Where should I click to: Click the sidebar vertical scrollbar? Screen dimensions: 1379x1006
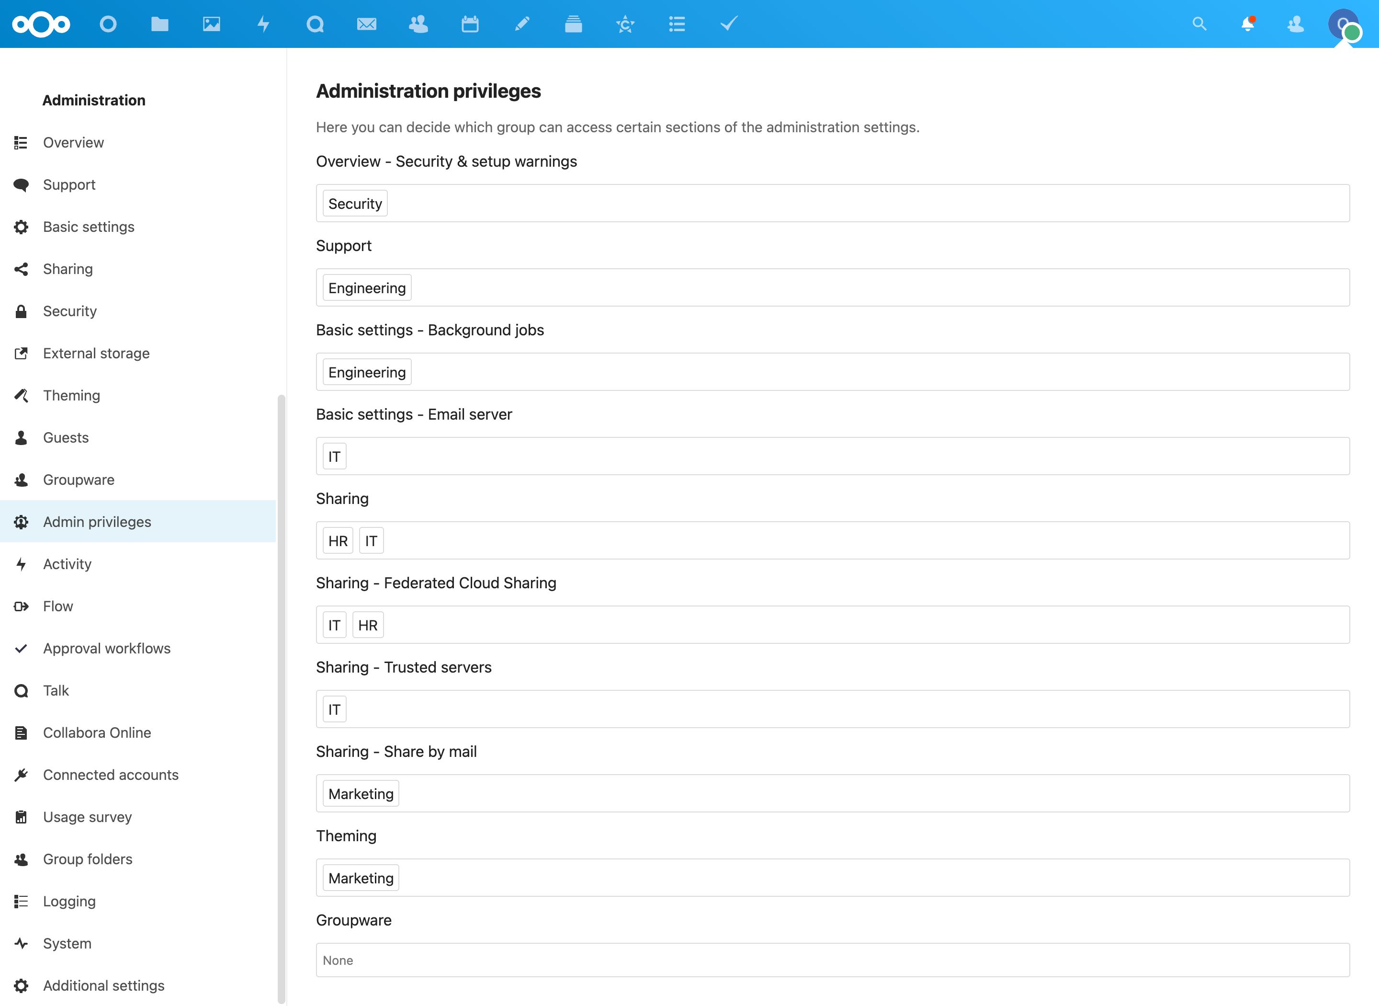pos(281,699)
